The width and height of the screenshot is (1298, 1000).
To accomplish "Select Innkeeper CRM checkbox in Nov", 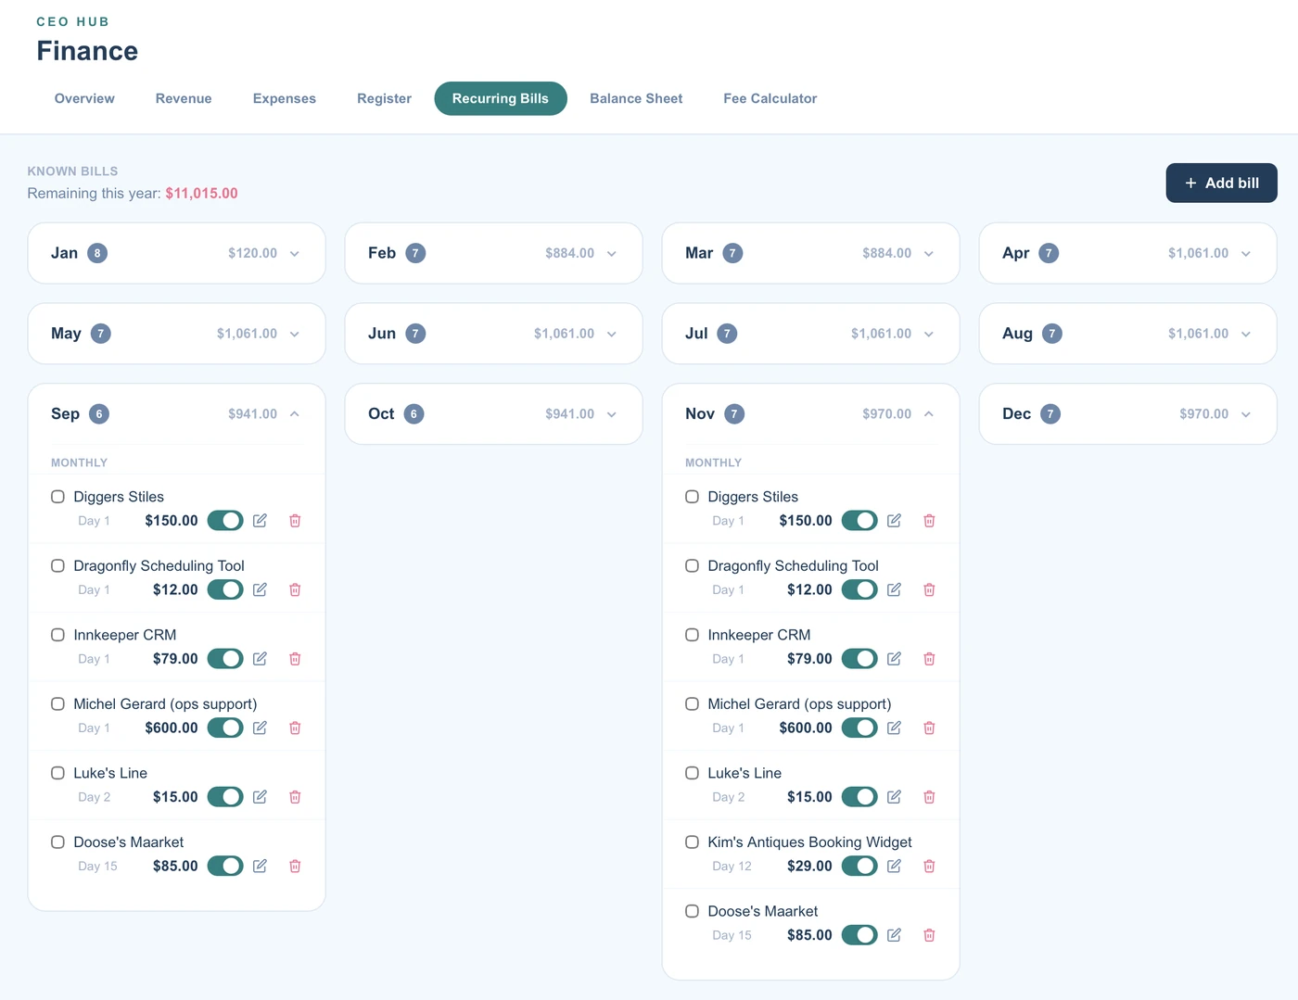I will 692,635.
